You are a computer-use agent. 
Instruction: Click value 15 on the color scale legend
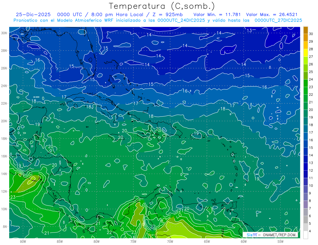(311, 147)
